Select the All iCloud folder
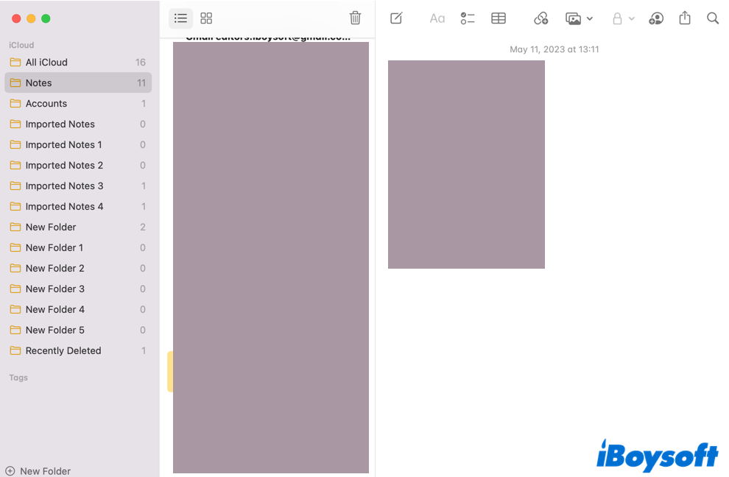729x477 pixels. (46, 63)
